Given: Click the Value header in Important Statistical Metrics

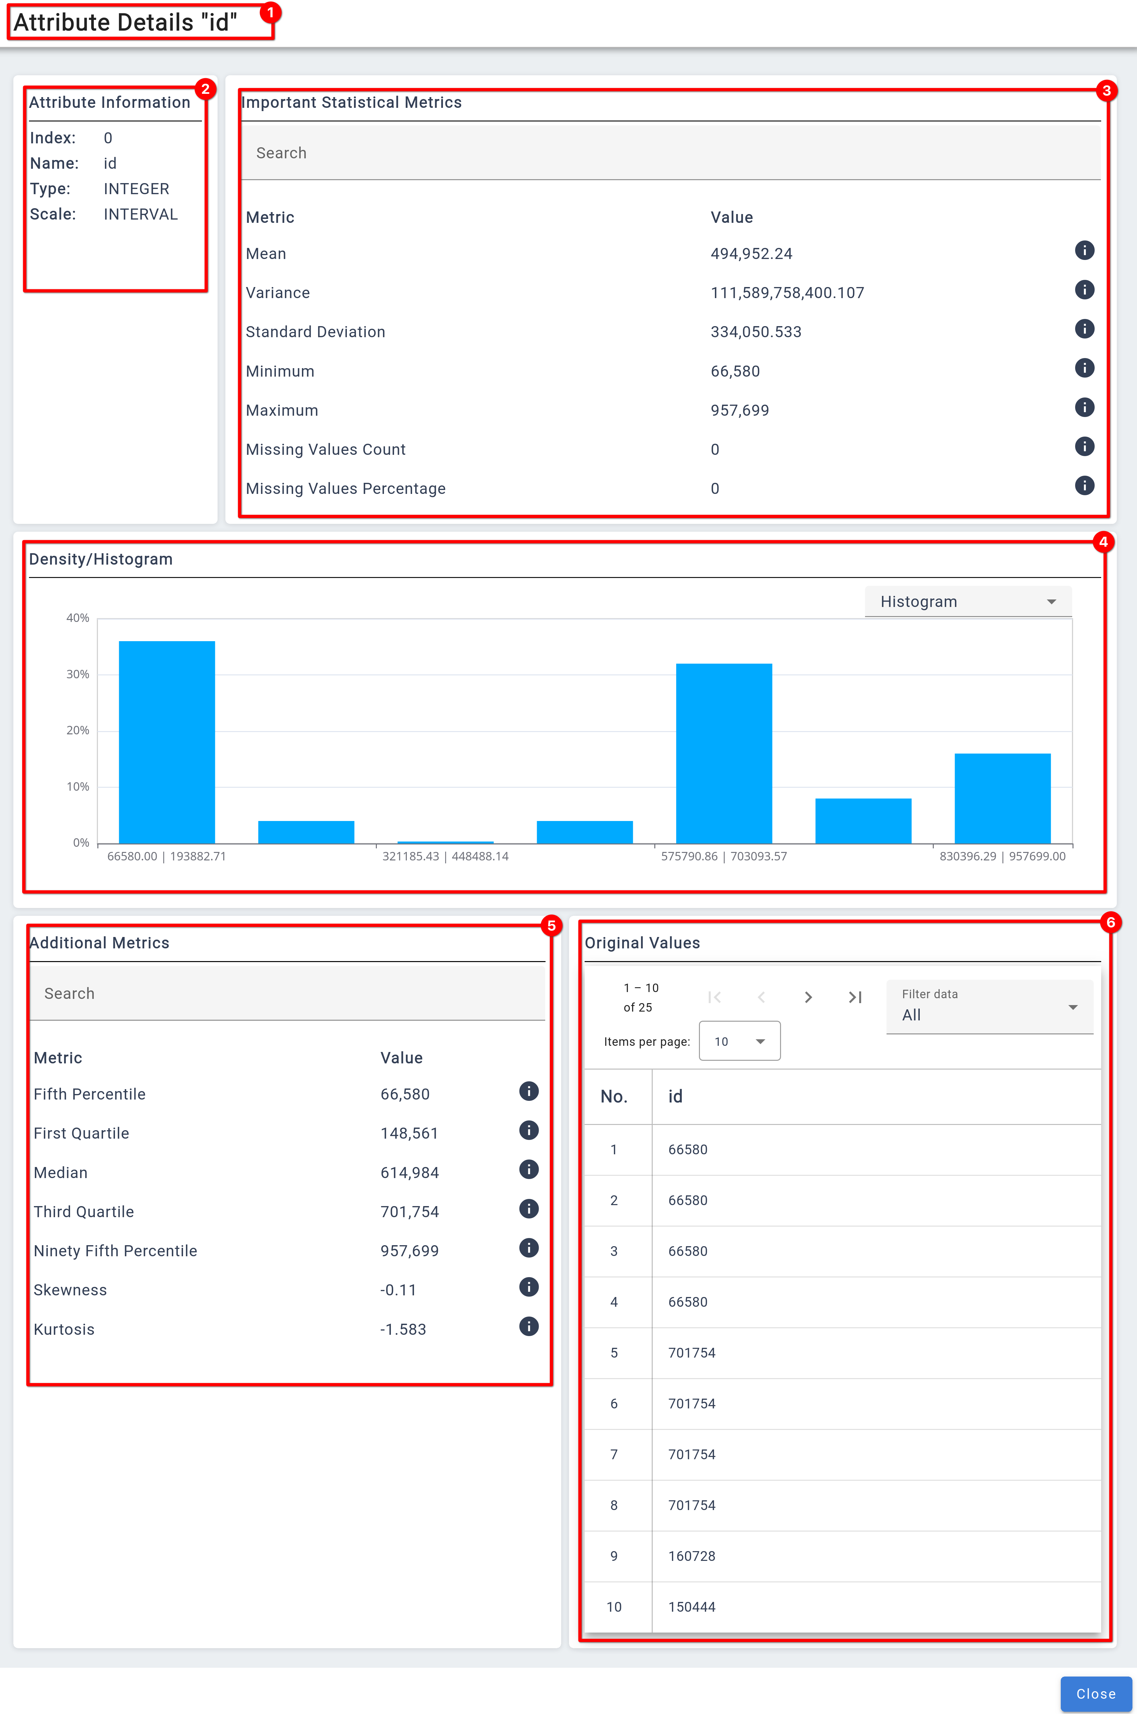Looking at the screenshot, I should coord(732,218).
